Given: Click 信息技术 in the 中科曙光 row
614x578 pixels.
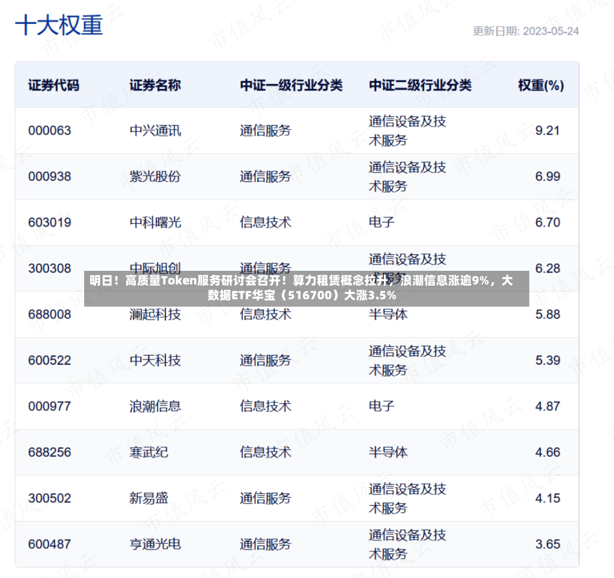Looking at the screenshot, I should [x=265, y=222].
